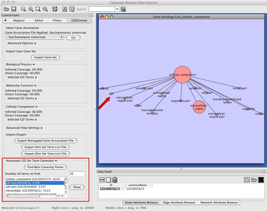Expand Selected GO Terms under Biological Process

coord(22,77)
